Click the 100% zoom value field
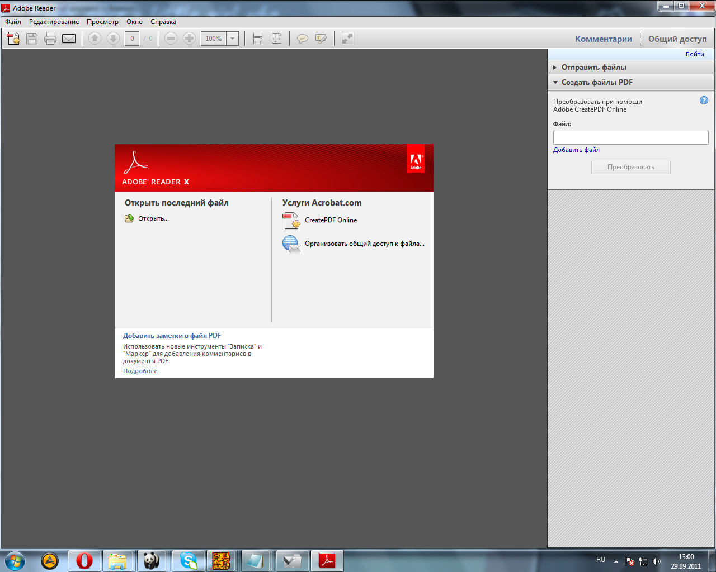The image size is (716, 572). click(x=214, y=39)
